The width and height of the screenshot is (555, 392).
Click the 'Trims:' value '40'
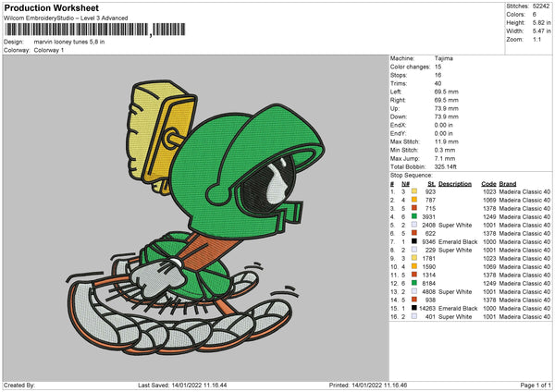[438, 83]
